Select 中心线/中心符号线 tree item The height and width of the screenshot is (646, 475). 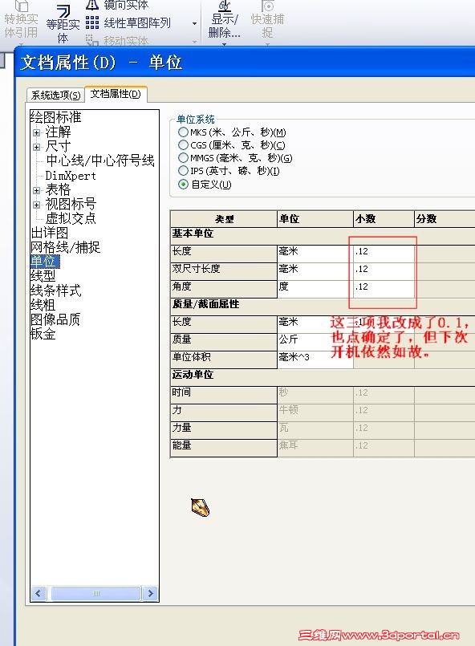100,160
